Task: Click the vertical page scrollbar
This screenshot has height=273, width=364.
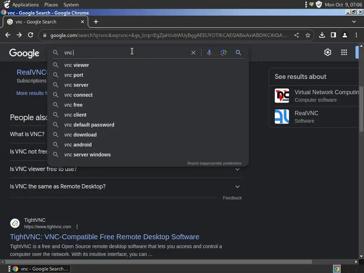Action: (361, 108)
